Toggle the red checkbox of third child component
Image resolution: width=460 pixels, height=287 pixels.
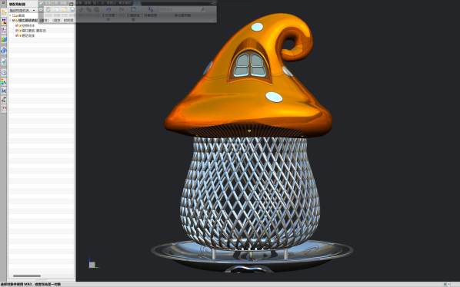pos(17,35)
